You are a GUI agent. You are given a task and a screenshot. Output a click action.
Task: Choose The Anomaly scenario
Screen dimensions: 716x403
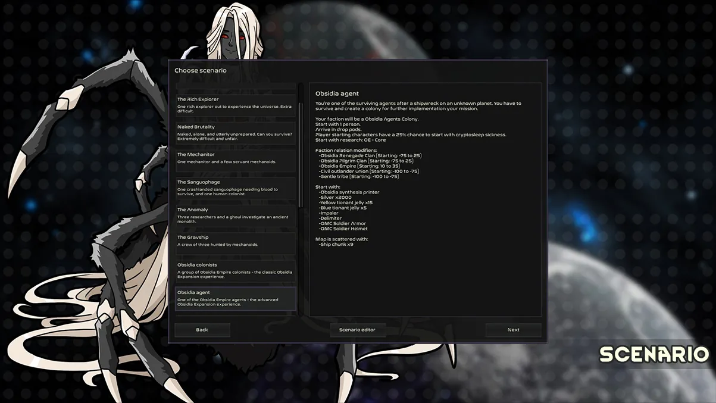pos(235,213)
